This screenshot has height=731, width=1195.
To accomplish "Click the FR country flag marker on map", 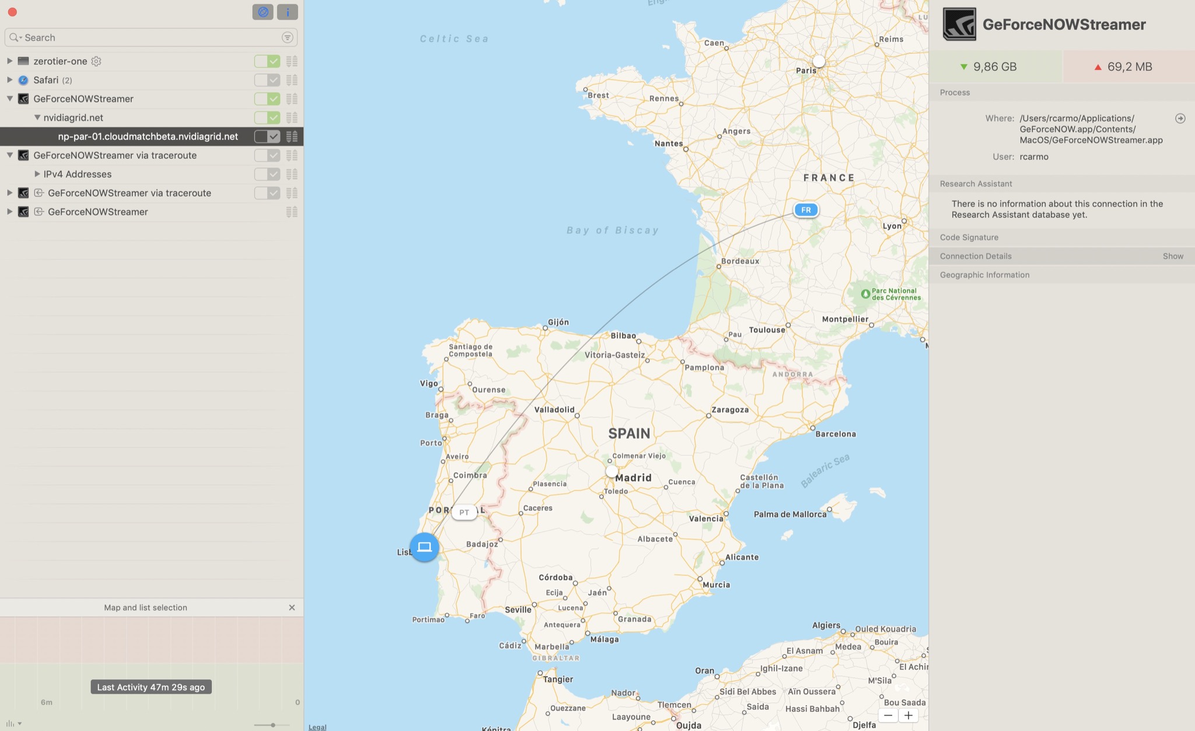I will tap(806, 210).
